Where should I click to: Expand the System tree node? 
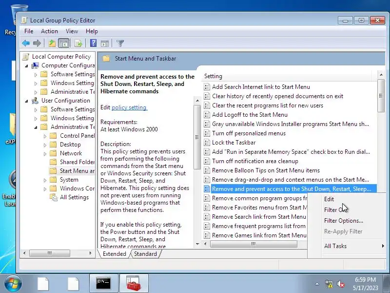pyautogui.click(x=45, y=180)
